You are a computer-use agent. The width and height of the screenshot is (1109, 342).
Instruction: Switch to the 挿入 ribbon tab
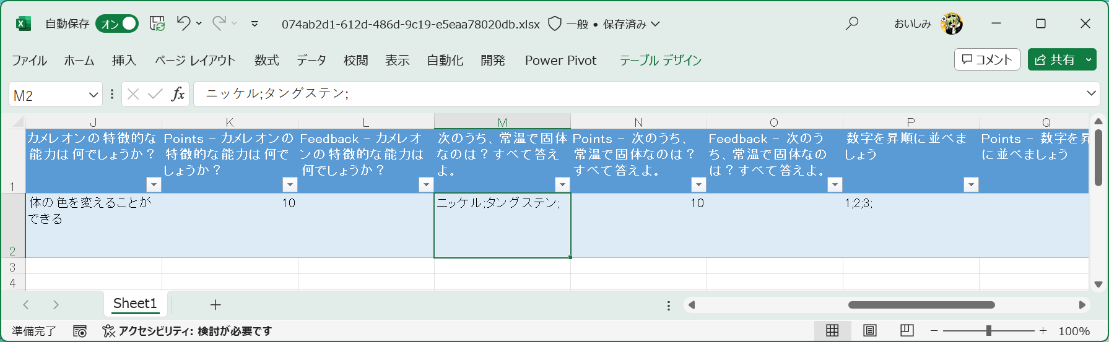pos(124,60)
